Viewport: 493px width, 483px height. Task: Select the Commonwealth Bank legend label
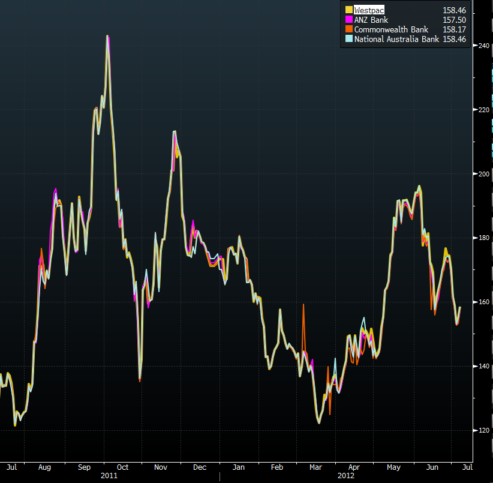[391, 29]
